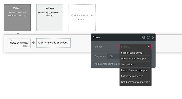Open the Button Créer un compte event
The width and height of the screenshot is (182, 99).
click(17, 17)
